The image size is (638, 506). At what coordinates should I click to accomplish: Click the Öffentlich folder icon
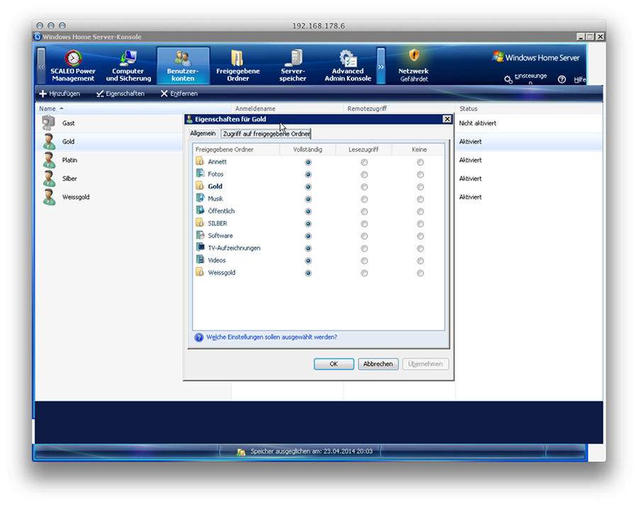click(x=200, y=210)
